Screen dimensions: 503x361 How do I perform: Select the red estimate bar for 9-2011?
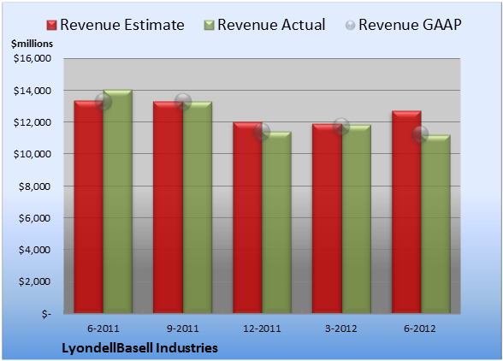click(x=168, y=207)
